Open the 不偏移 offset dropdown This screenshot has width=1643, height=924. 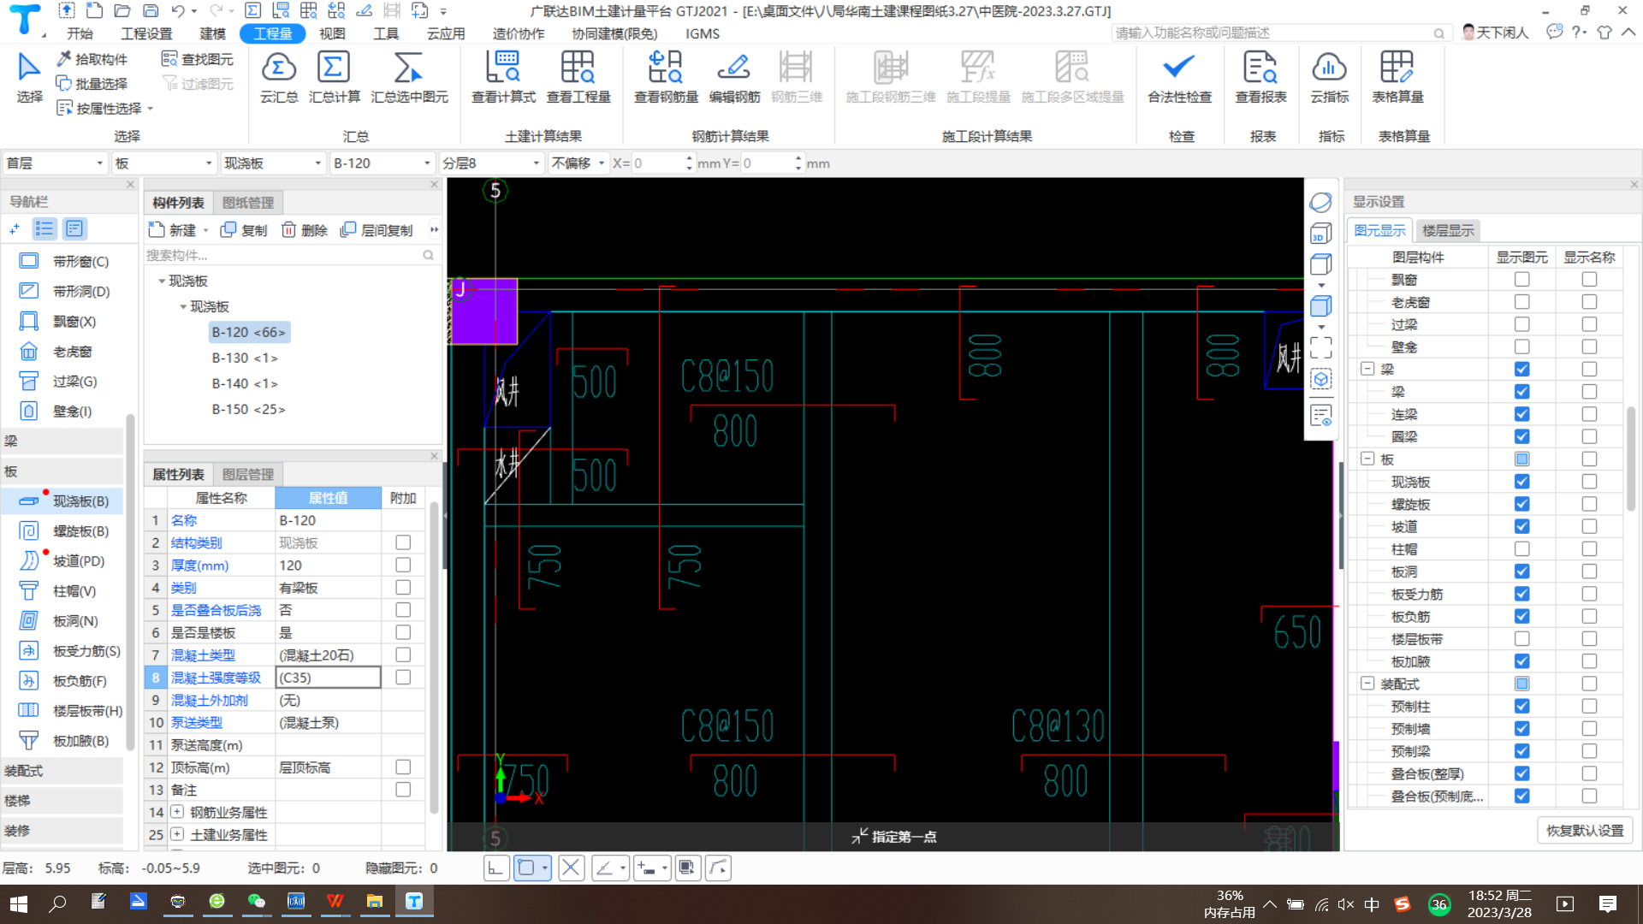coord(578,163)
